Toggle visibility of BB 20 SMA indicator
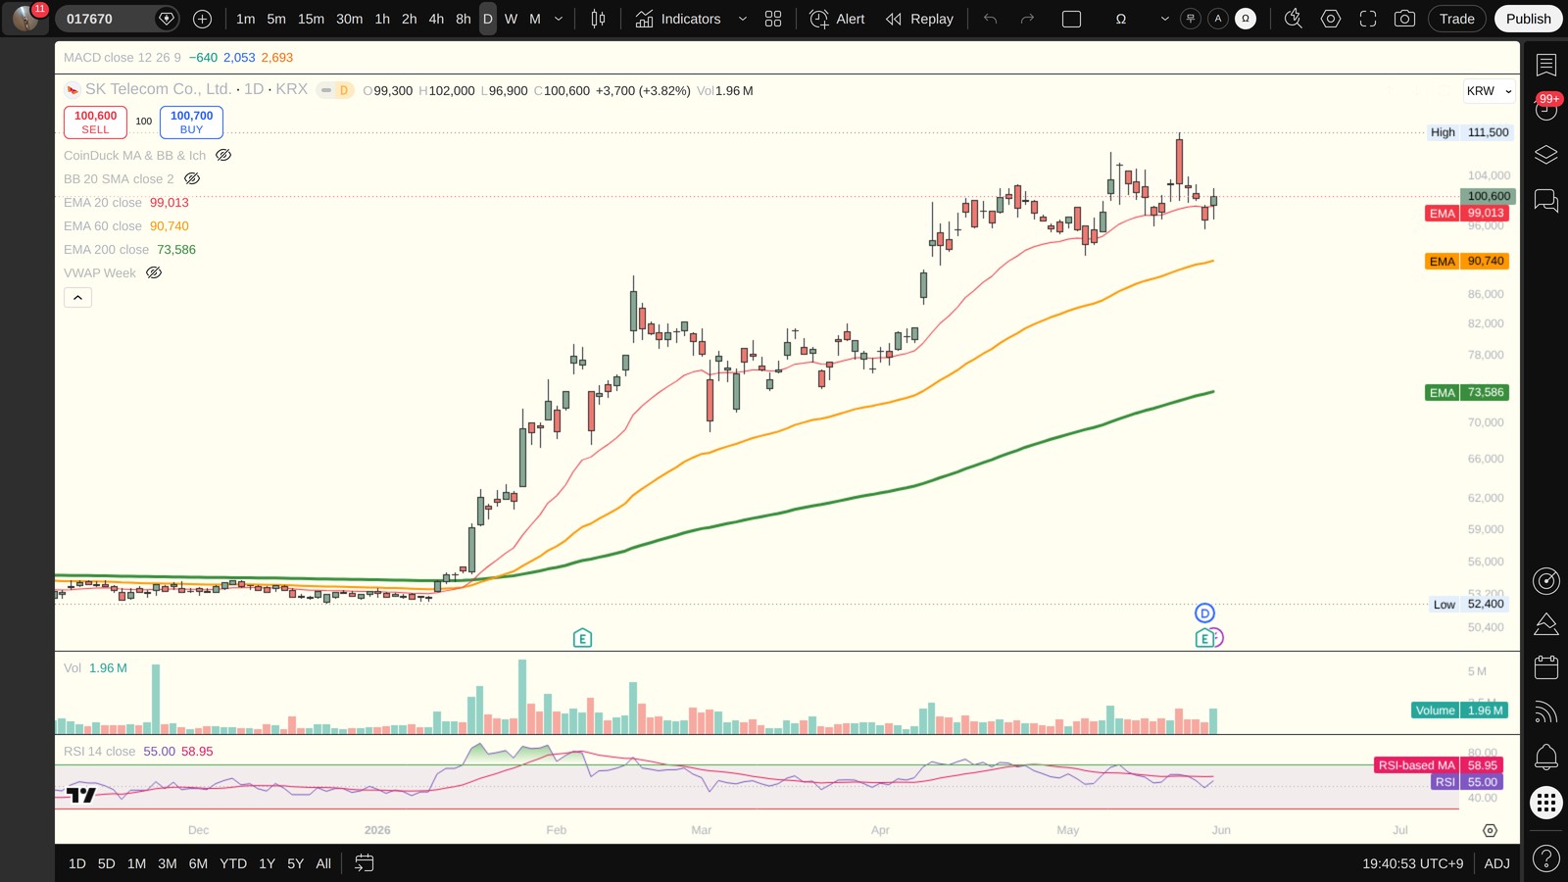This screenshot has height=882, width=1568. pyautogui.click(x=192, y=178)
